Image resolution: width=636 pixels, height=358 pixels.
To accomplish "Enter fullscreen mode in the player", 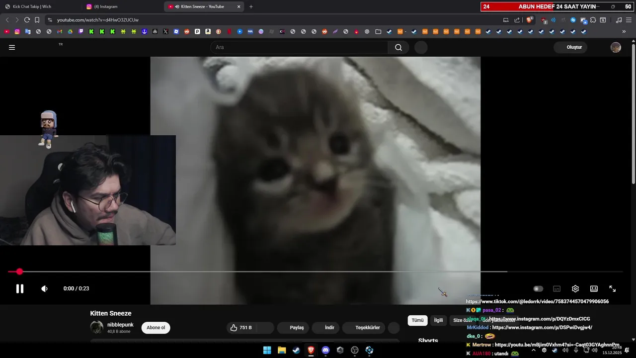I will [613, 288].
